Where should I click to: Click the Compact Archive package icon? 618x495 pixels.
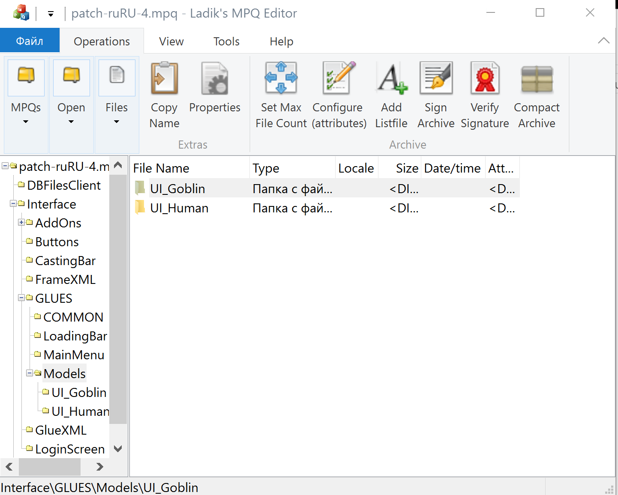pos(537,79)
